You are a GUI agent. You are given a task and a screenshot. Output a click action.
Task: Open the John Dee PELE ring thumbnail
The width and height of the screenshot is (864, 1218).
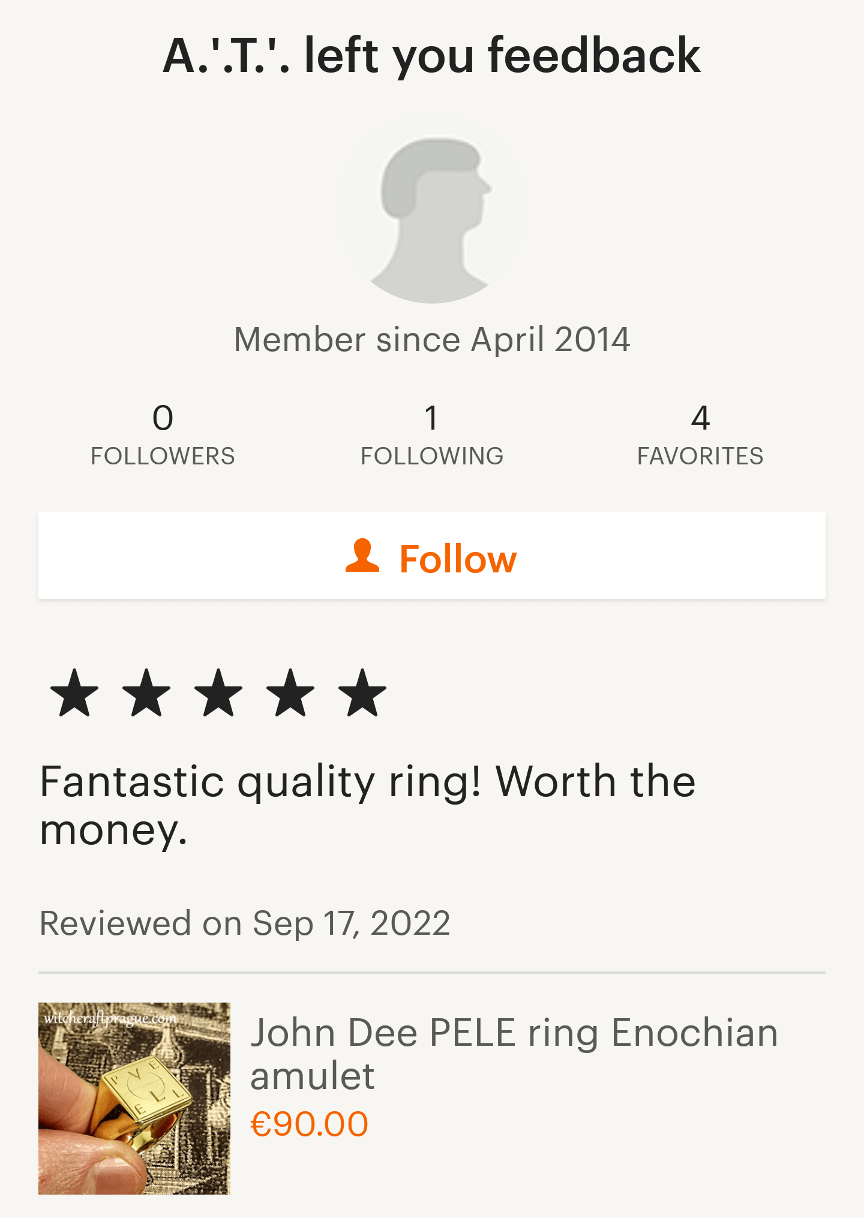click(134, 1098)
